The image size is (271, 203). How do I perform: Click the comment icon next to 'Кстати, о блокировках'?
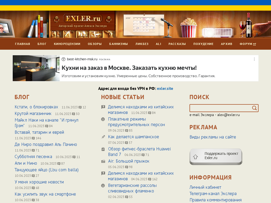[x=80, y=107]
